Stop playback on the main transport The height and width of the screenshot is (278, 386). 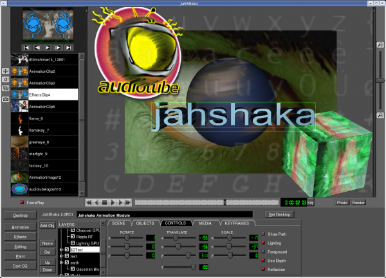point(105,203)
